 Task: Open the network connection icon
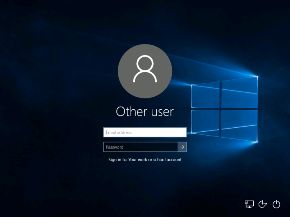pos(249,204)
